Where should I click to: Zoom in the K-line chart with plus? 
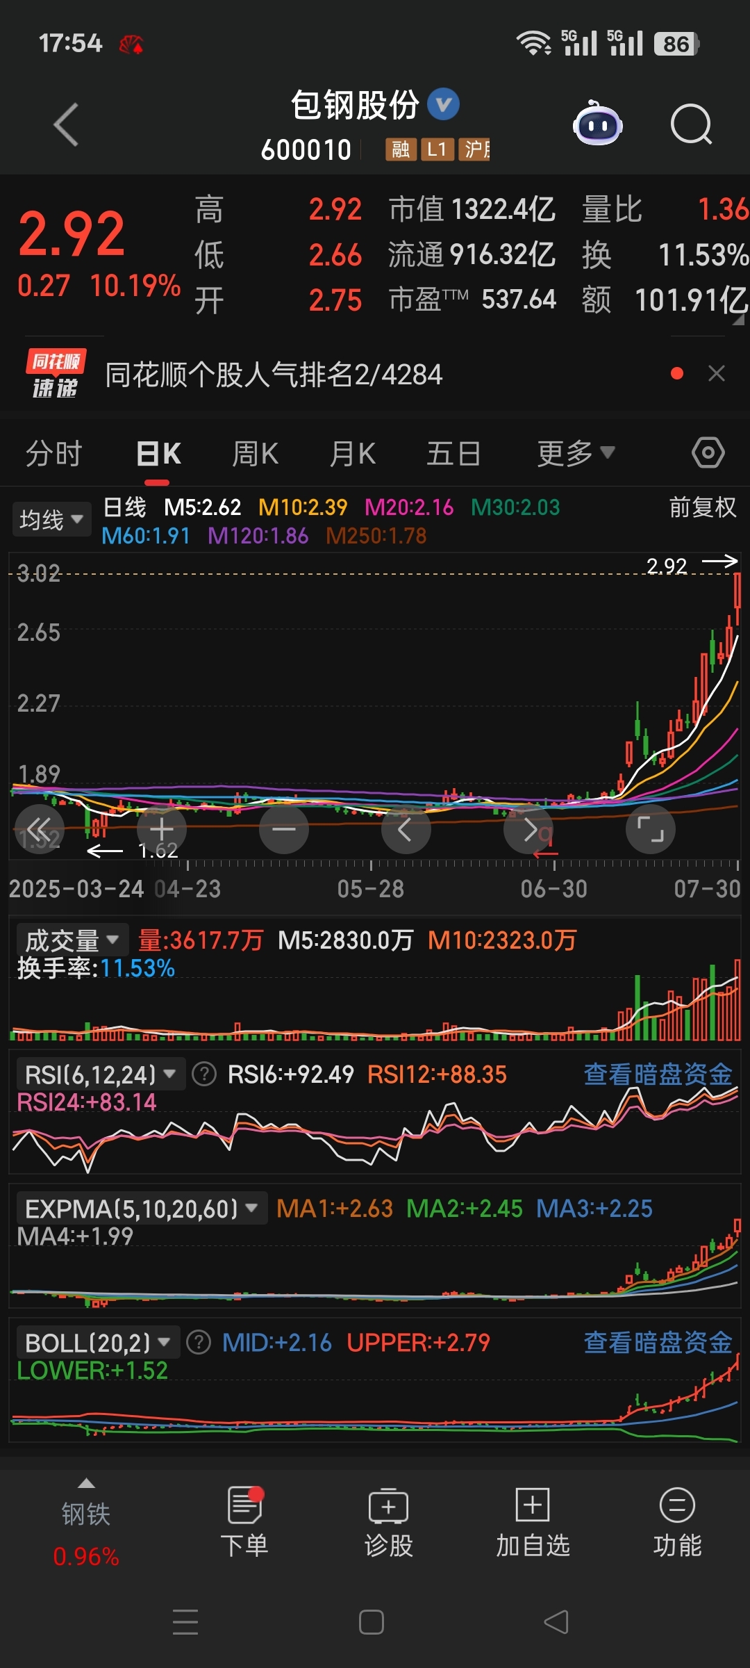[x=162, y=829]
